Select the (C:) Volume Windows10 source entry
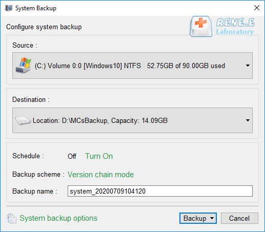Image resolution: width=265 pixels, height=232 pixels. tap(132, 66)
